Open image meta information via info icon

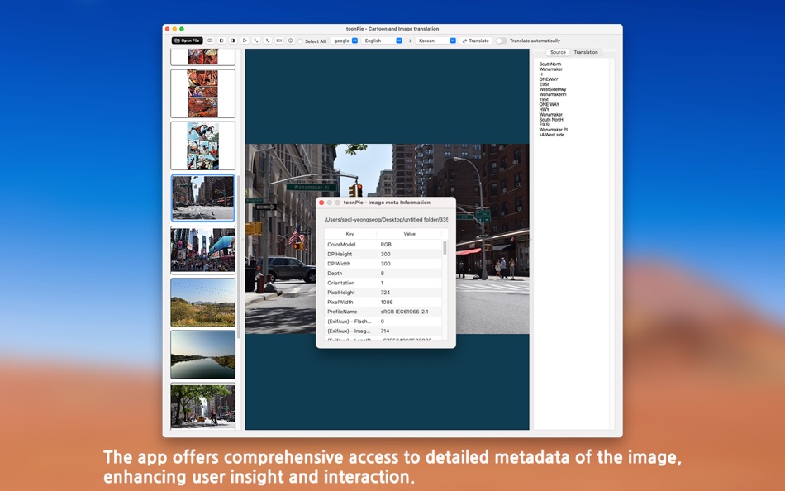(291, 41)
